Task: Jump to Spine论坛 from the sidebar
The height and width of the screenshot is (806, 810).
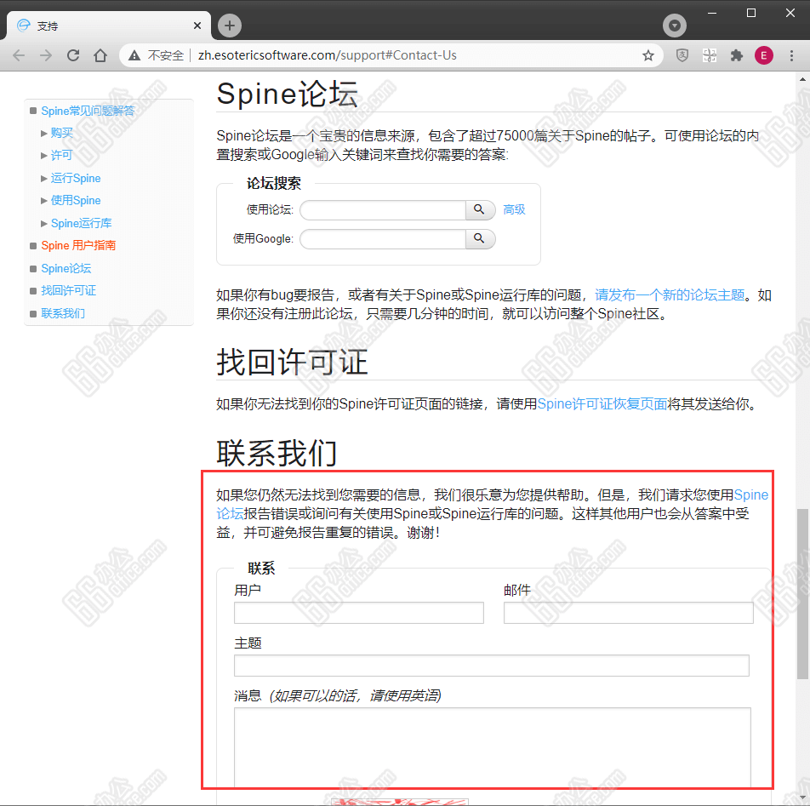Action: 66,268
